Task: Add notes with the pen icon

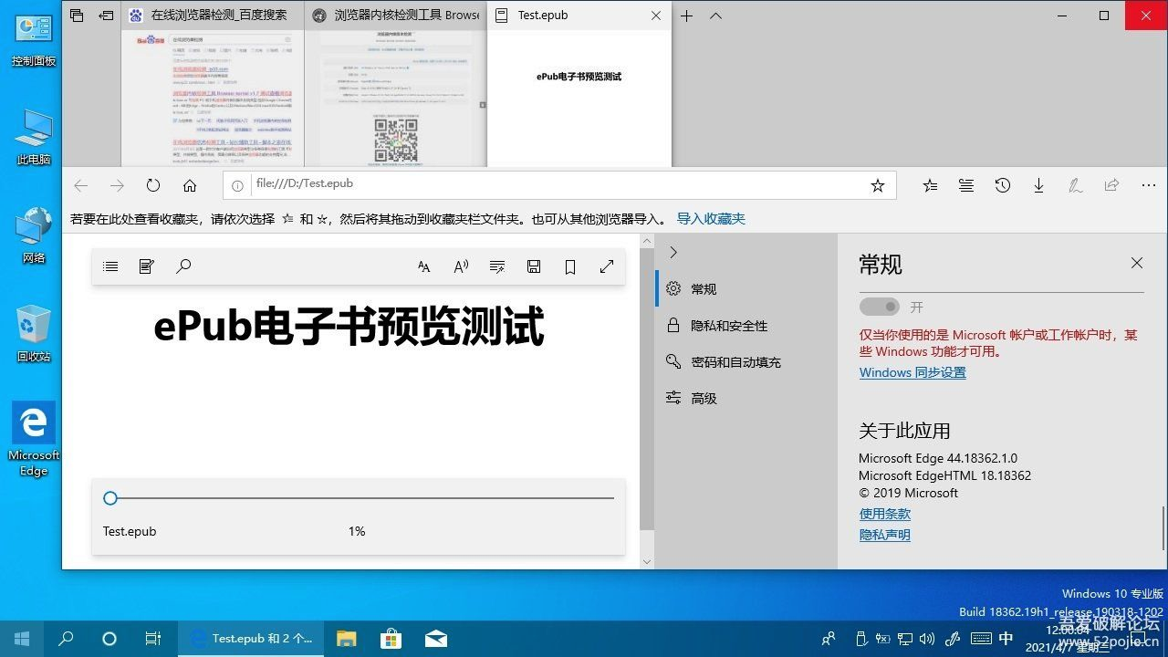Action: pyautogui.click(x=1076, y=185)
